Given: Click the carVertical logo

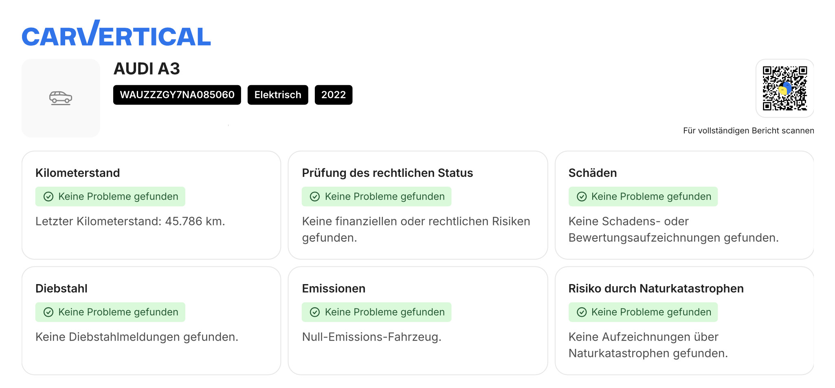Looking at the screenshot, I should click(116, 34).
